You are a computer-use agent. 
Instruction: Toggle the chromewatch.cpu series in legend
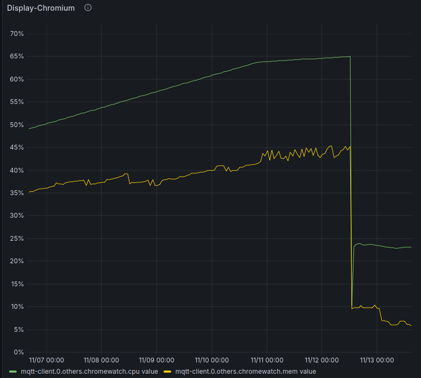tap(89, 371)
